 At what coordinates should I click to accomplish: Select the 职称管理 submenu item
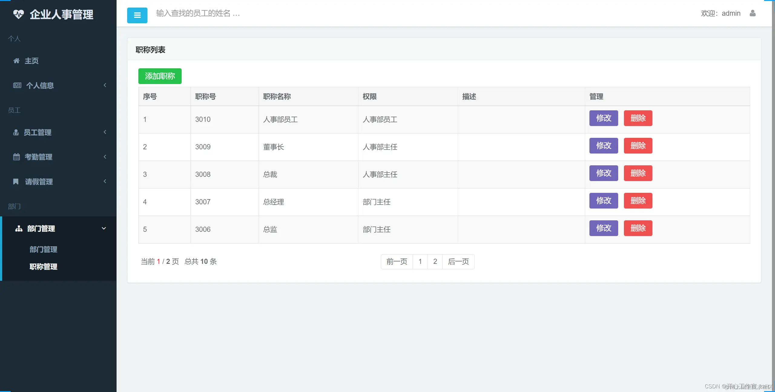pyautogui.click(x=43, y=267)
